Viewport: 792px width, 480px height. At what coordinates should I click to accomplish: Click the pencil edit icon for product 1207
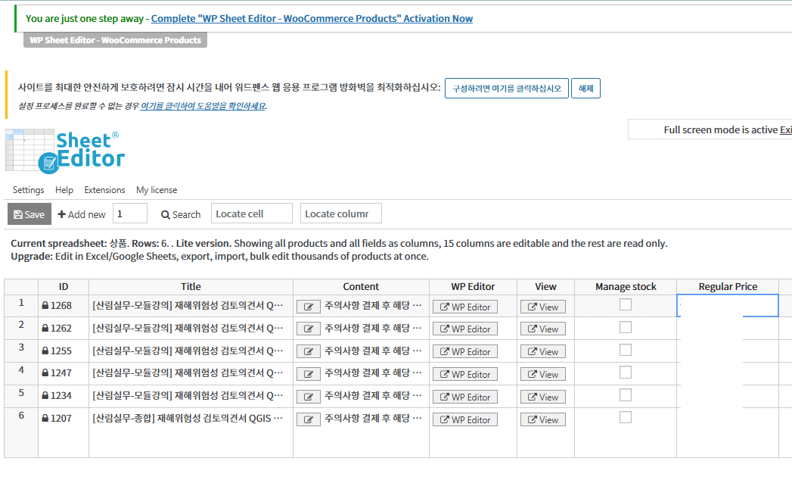[308, 419]
